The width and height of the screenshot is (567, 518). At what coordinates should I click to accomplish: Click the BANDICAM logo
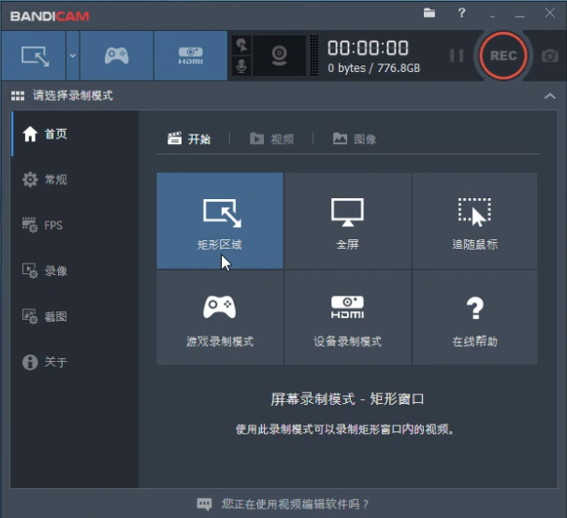(x=50, y=16)
